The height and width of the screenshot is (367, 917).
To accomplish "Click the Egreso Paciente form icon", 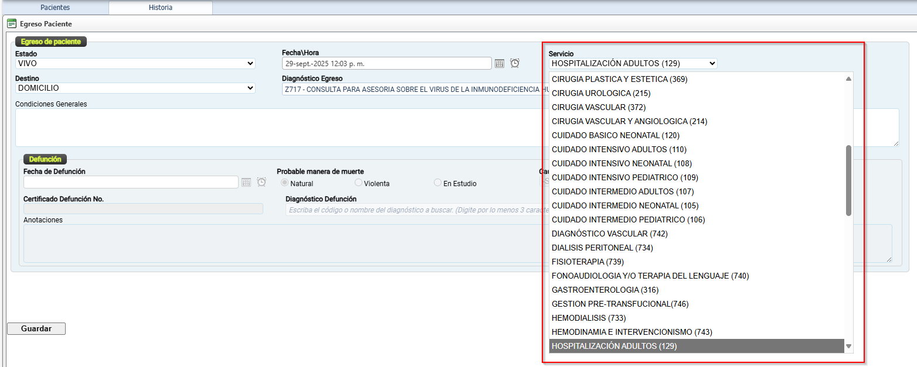I will coord(12,24).
